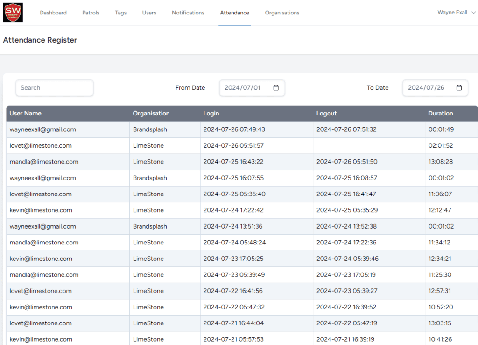Open the Dashboard tab
Image resolution: width=478 pixels, height=345 pixels.
point(53,13)
